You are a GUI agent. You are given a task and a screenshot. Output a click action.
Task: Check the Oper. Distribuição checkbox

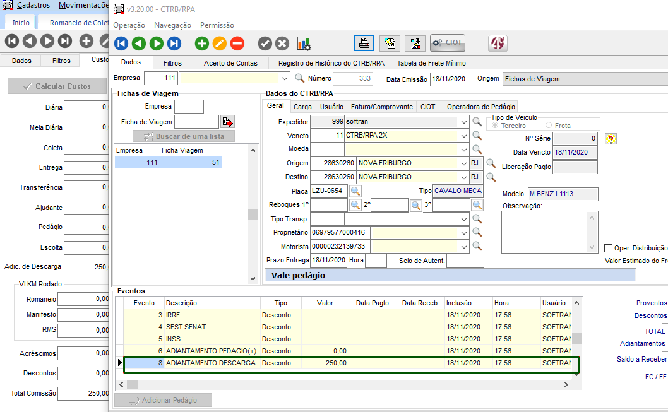coord(609,249)
